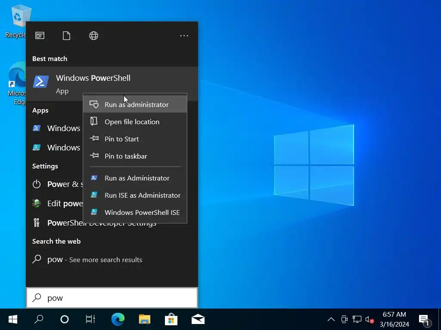Select the Documents filter icon in search

coord(66,36)
